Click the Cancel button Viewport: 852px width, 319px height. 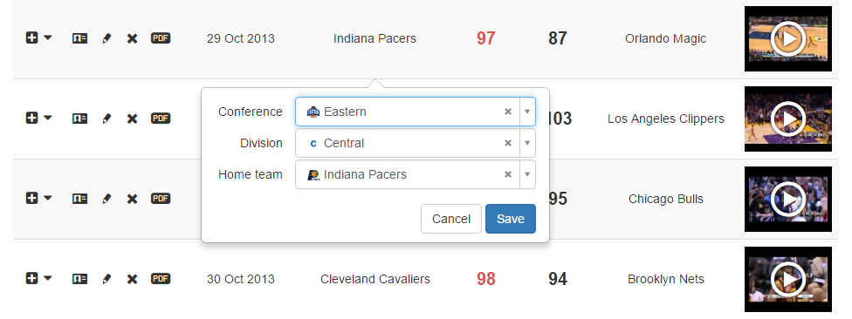point(451,219)
